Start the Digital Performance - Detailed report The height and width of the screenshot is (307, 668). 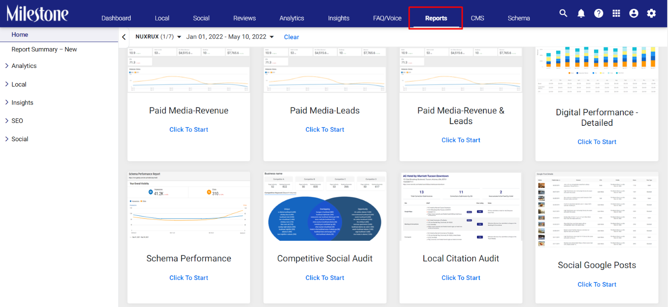click(x=597, y=142)
